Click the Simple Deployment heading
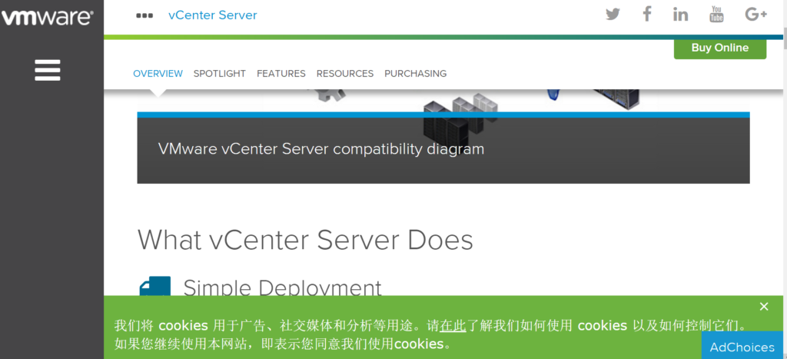Viewport: 787px width, 359px height. [x=282, y=288]
